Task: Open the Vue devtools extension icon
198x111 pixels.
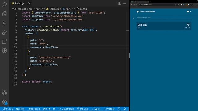Action: (x=184, y=5)
